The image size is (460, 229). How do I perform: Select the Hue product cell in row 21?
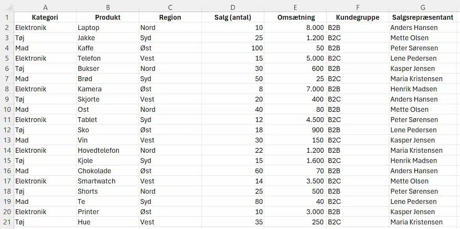tap(107, 222)
